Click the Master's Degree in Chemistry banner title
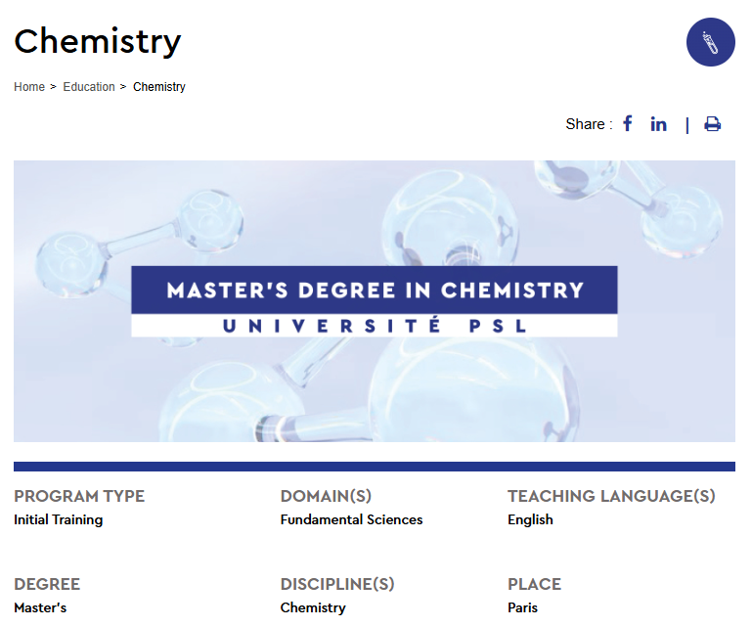Screen dimensions: 752x627 pos(375,291)
